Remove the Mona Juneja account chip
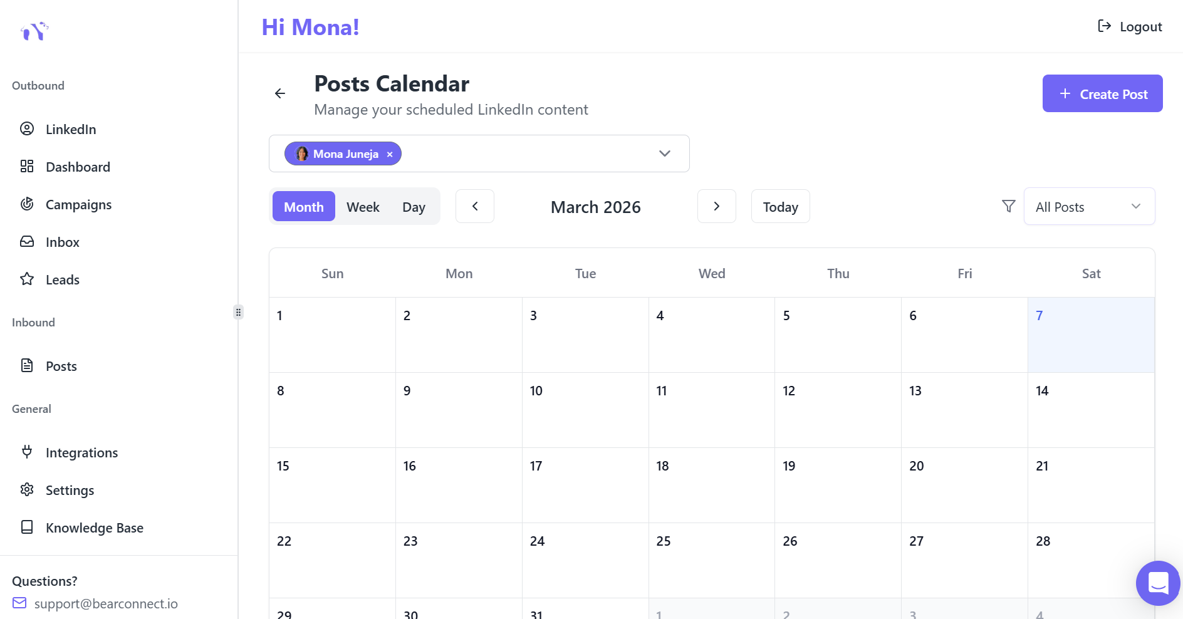 coord(390,154)
